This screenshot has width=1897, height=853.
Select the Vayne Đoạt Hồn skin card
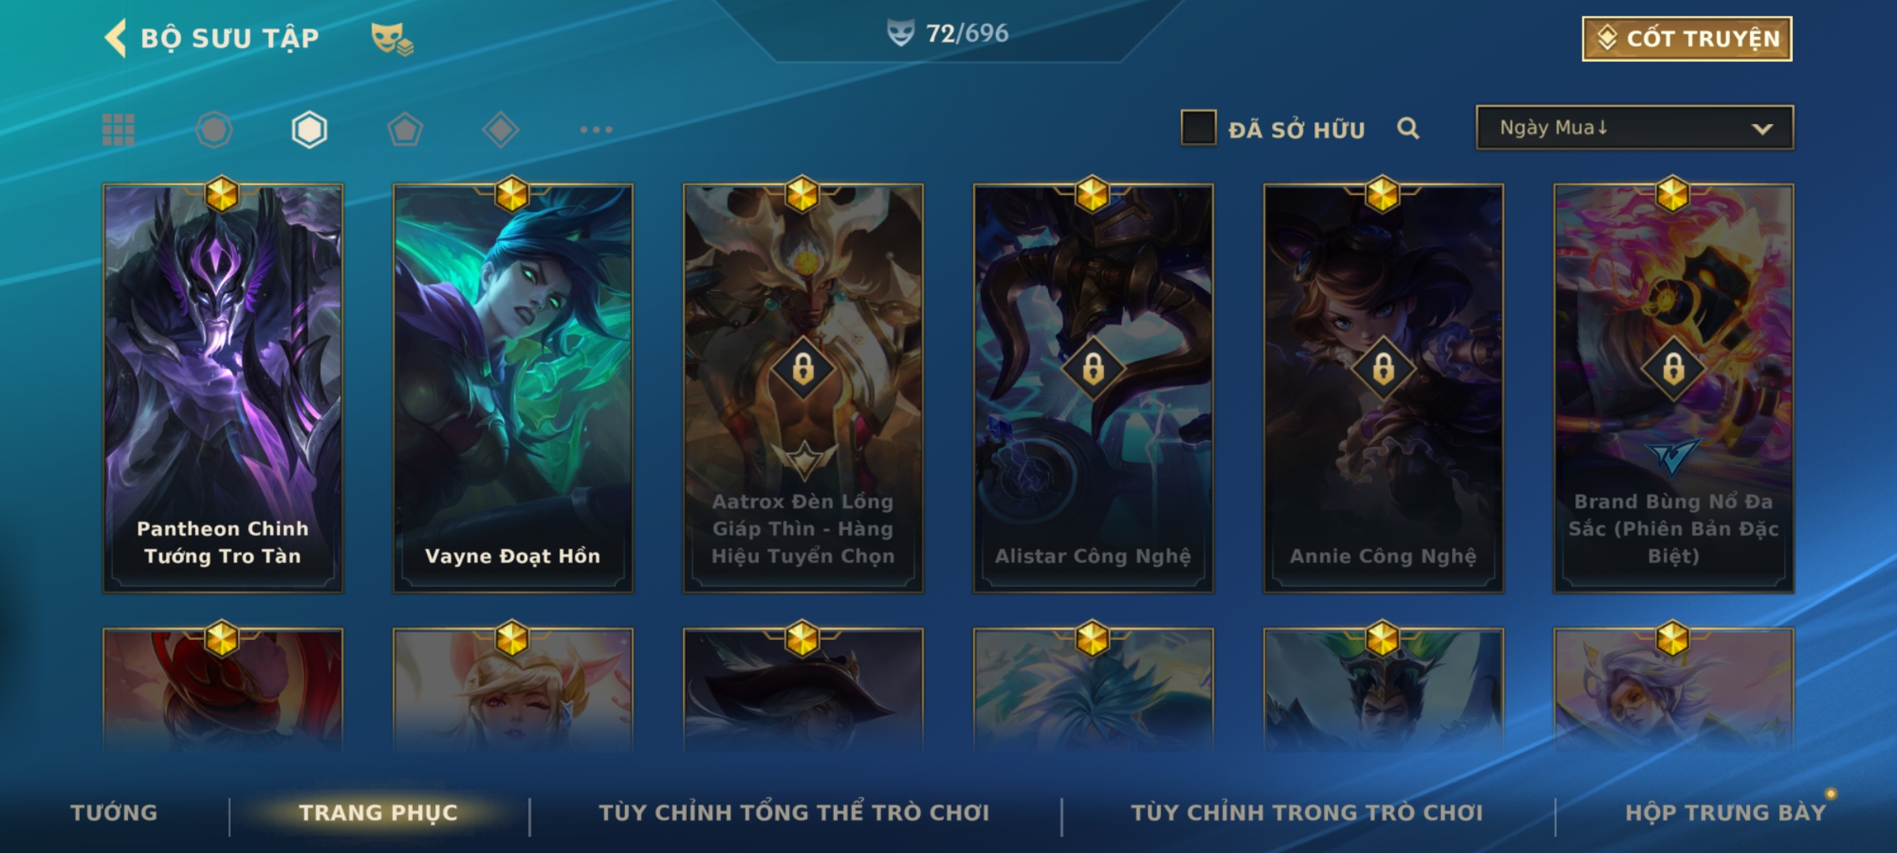coord(513,388)
